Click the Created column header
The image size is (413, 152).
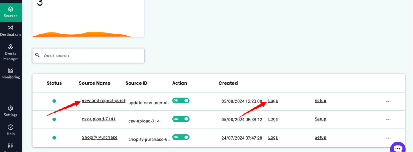(228, 83)
